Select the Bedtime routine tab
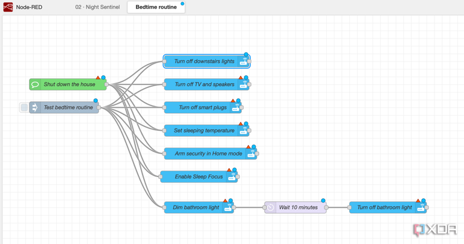 click(156, 7)
